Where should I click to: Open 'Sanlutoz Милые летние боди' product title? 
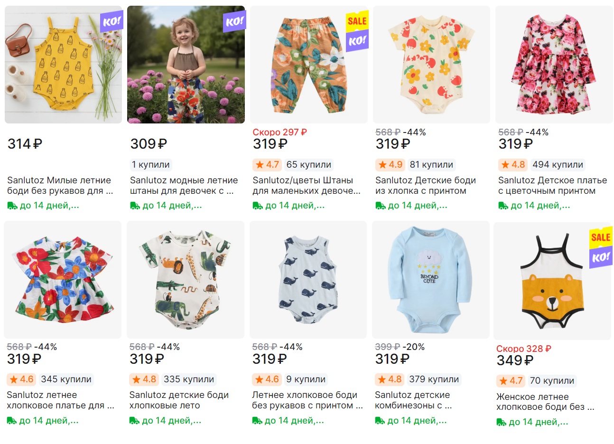pos(60,186)
